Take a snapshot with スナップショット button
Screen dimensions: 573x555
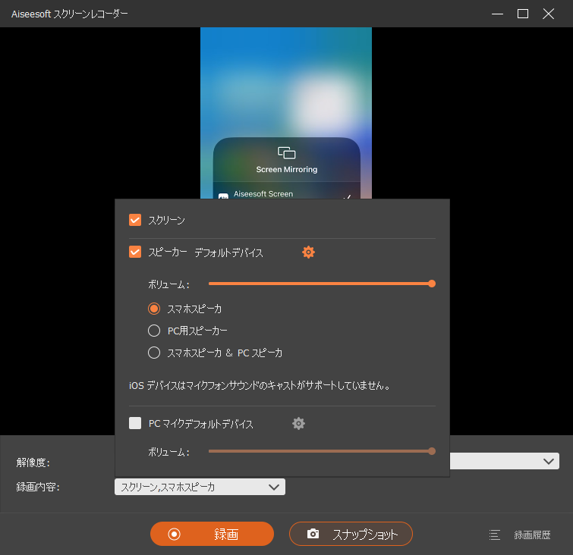351,534
